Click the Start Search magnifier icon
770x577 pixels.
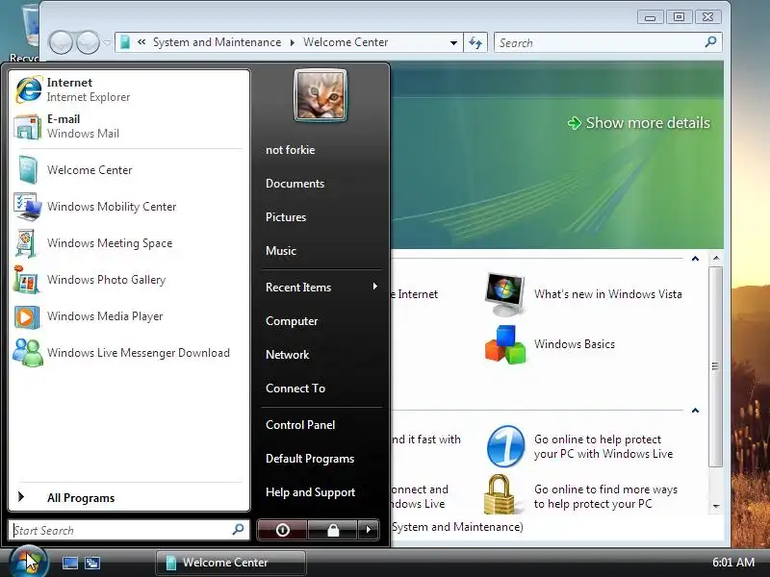(x=238, y=530)
